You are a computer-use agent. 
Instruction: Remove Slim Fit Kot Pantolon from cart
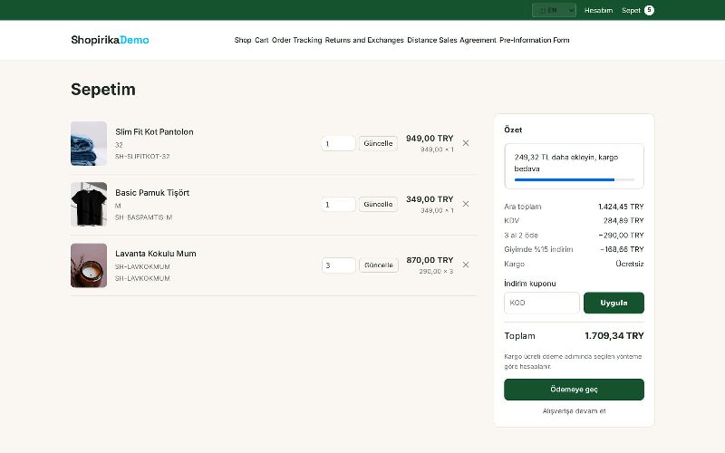(466, 143)
